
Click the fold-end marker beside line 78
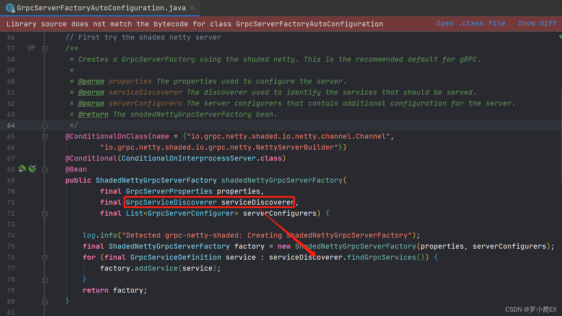[x=45, y=279]
